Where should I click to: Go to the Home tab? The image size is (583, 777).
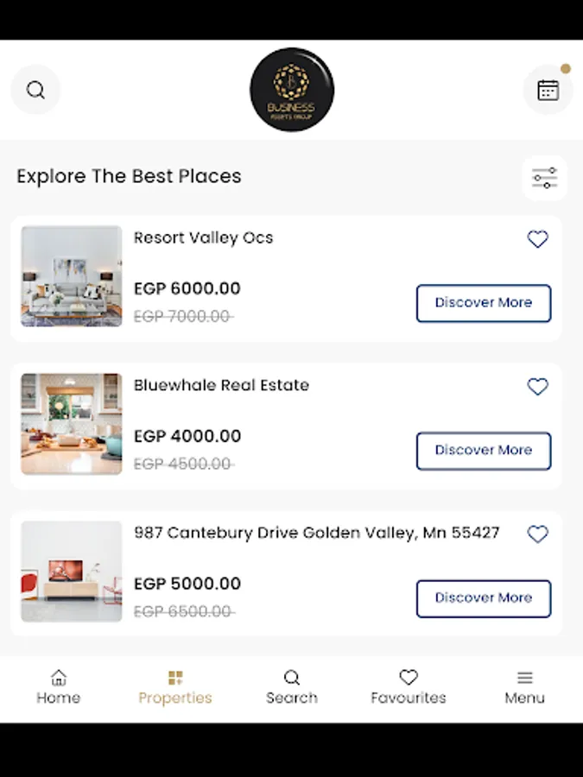[59, 687]
